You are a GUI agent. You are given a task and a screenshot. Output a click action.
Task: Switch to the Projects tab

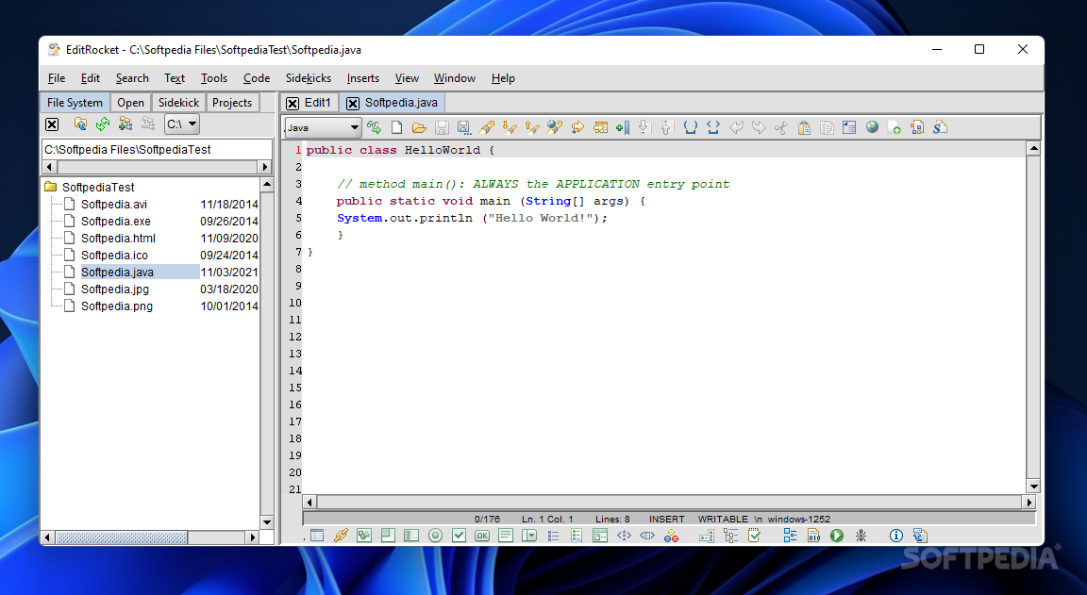pos(231,103)
